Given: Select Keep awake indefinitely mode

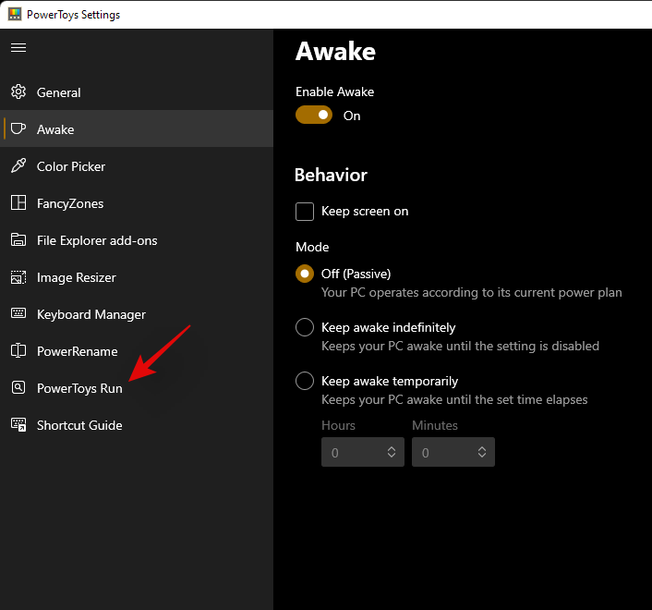Looking at the screenshot, I should pos(305,327).
